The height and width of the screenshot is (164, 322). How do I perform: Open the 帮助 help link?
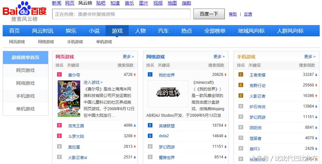(x=233, y=14)
